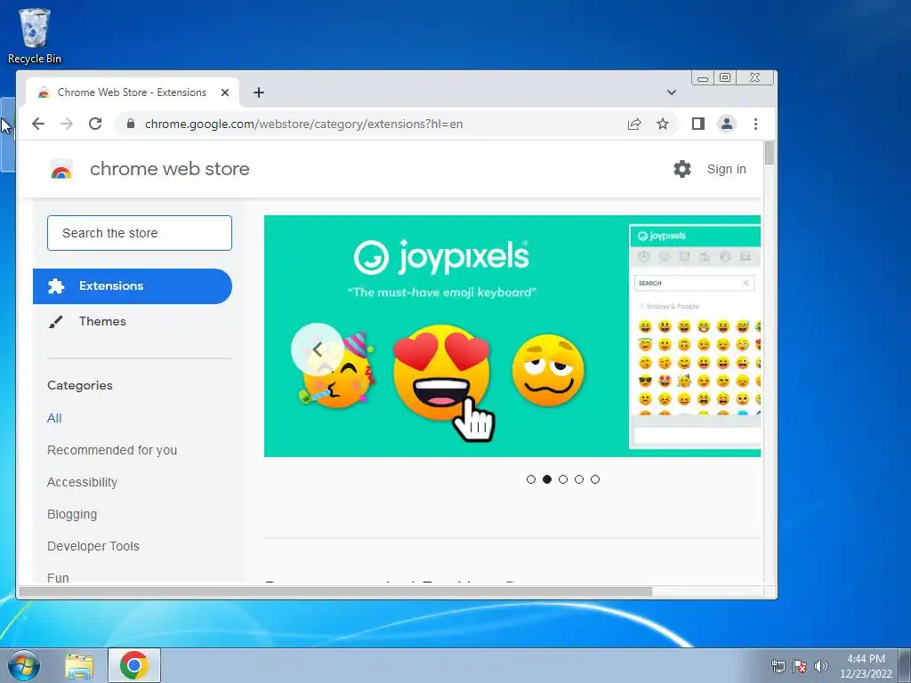Open web store settings gear

[x=682, y=169]
